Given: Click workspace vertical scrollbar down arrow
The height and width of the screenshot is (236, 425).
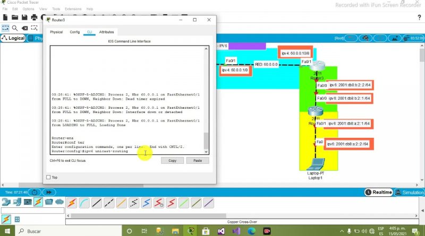Looking at the screenshot, I should pos(422,180).
